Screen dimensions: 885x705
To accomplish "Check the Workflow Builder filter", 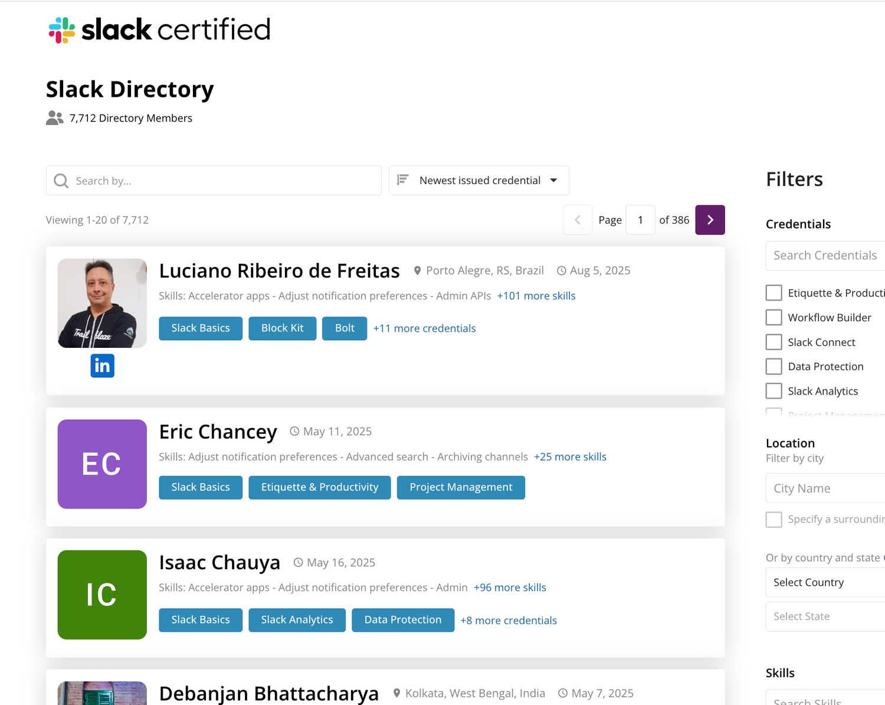I will click(773, 318).
